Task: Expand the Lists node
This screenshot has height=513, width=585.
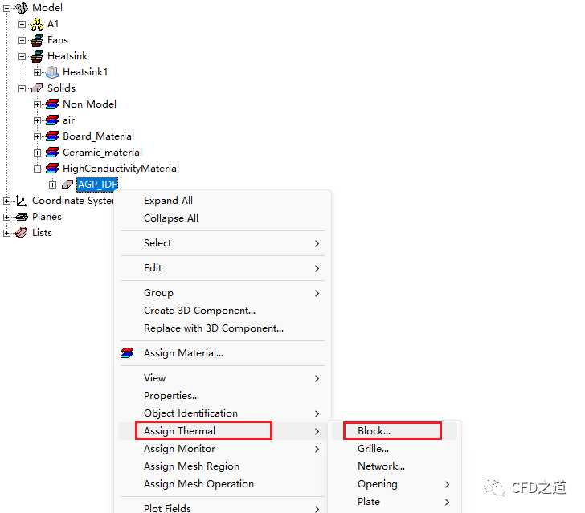Action: coord(6,233)
